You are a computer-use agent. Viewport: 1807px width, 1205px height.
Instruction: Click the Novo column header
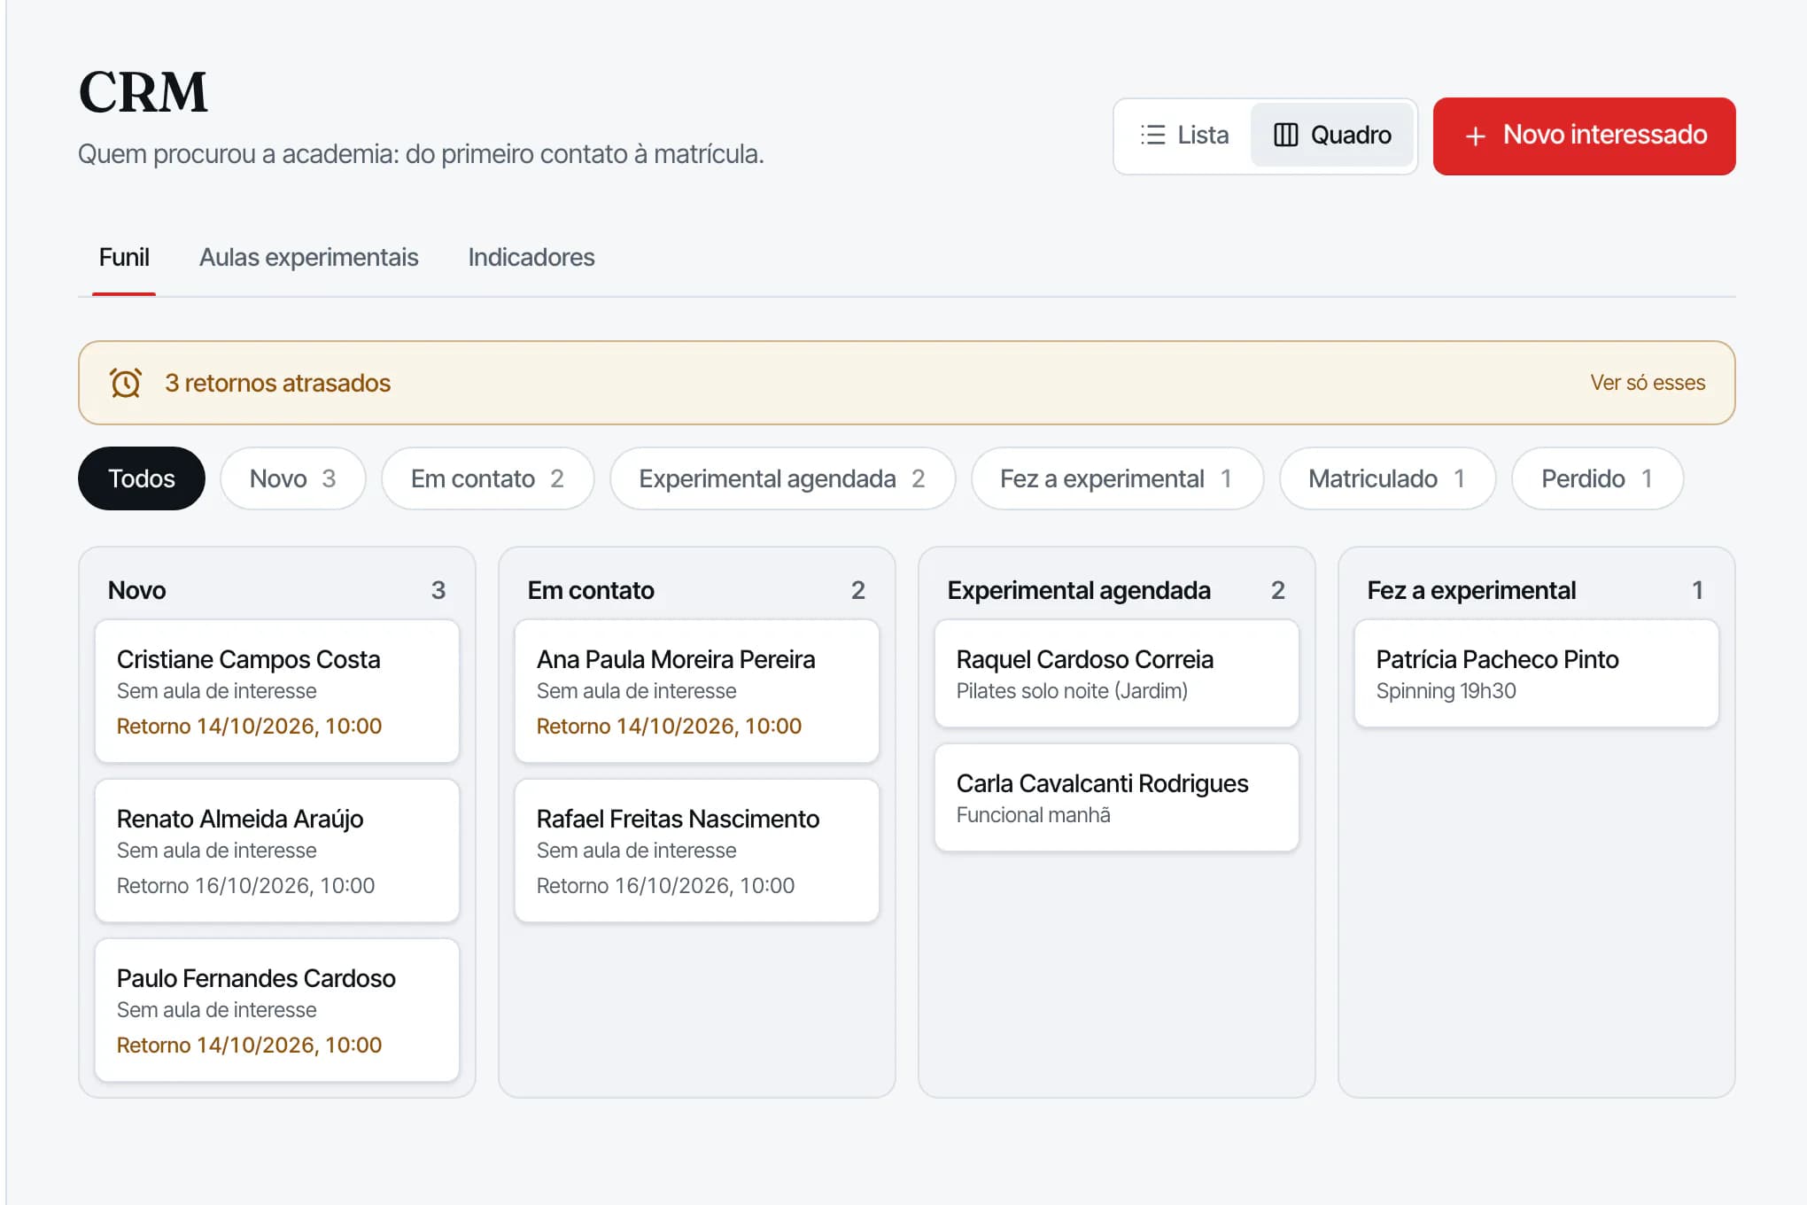pos(137,590)
